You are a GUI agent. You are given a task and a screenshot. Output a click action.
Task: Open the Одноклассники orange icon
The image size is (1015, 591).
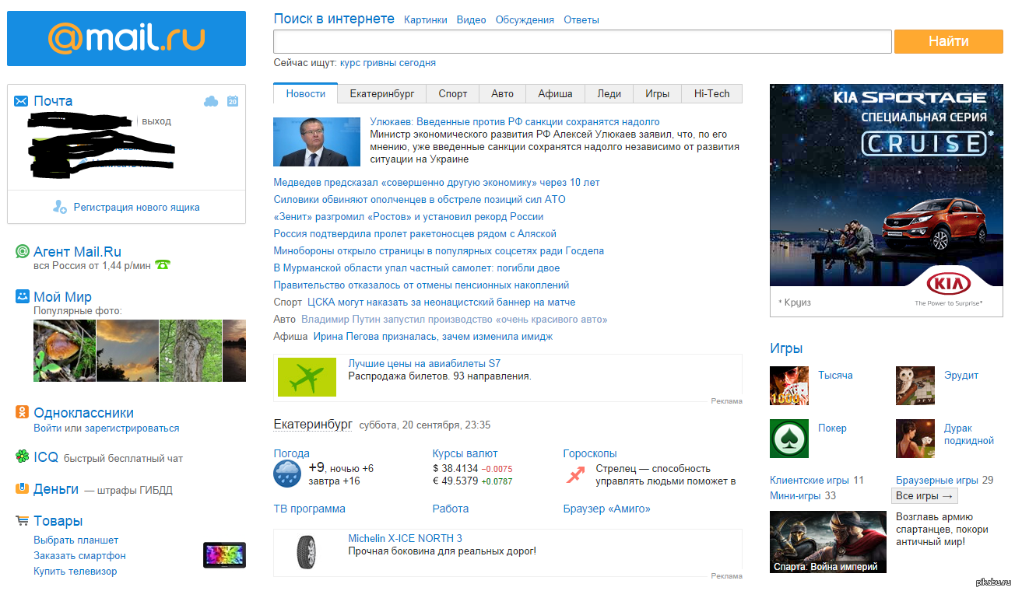(22, 412)
